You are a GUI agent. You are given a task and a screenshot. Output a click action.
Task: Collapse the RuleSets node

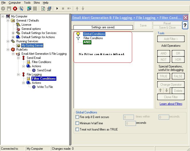[x=8, y=50]
